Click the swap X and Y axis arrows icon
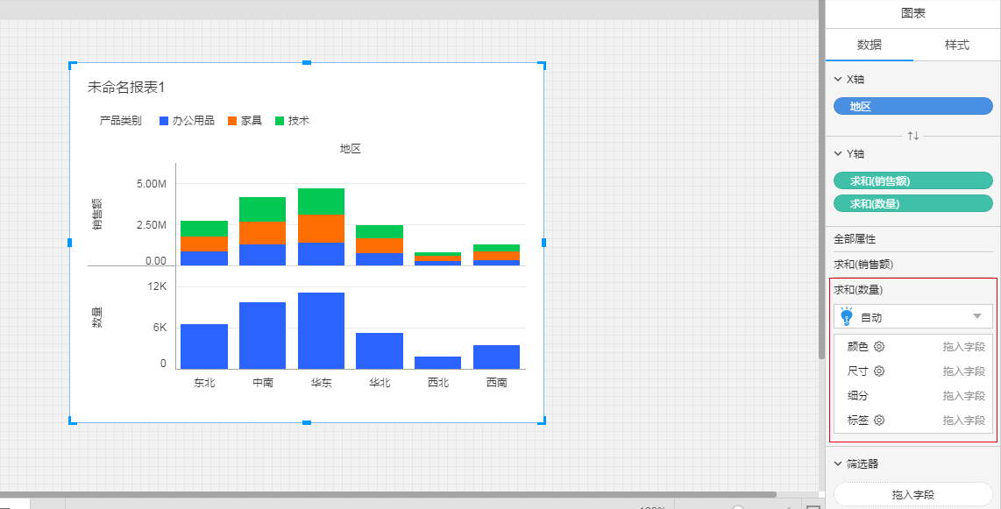This screenshot has width=1001, height=509. point(912,136)
